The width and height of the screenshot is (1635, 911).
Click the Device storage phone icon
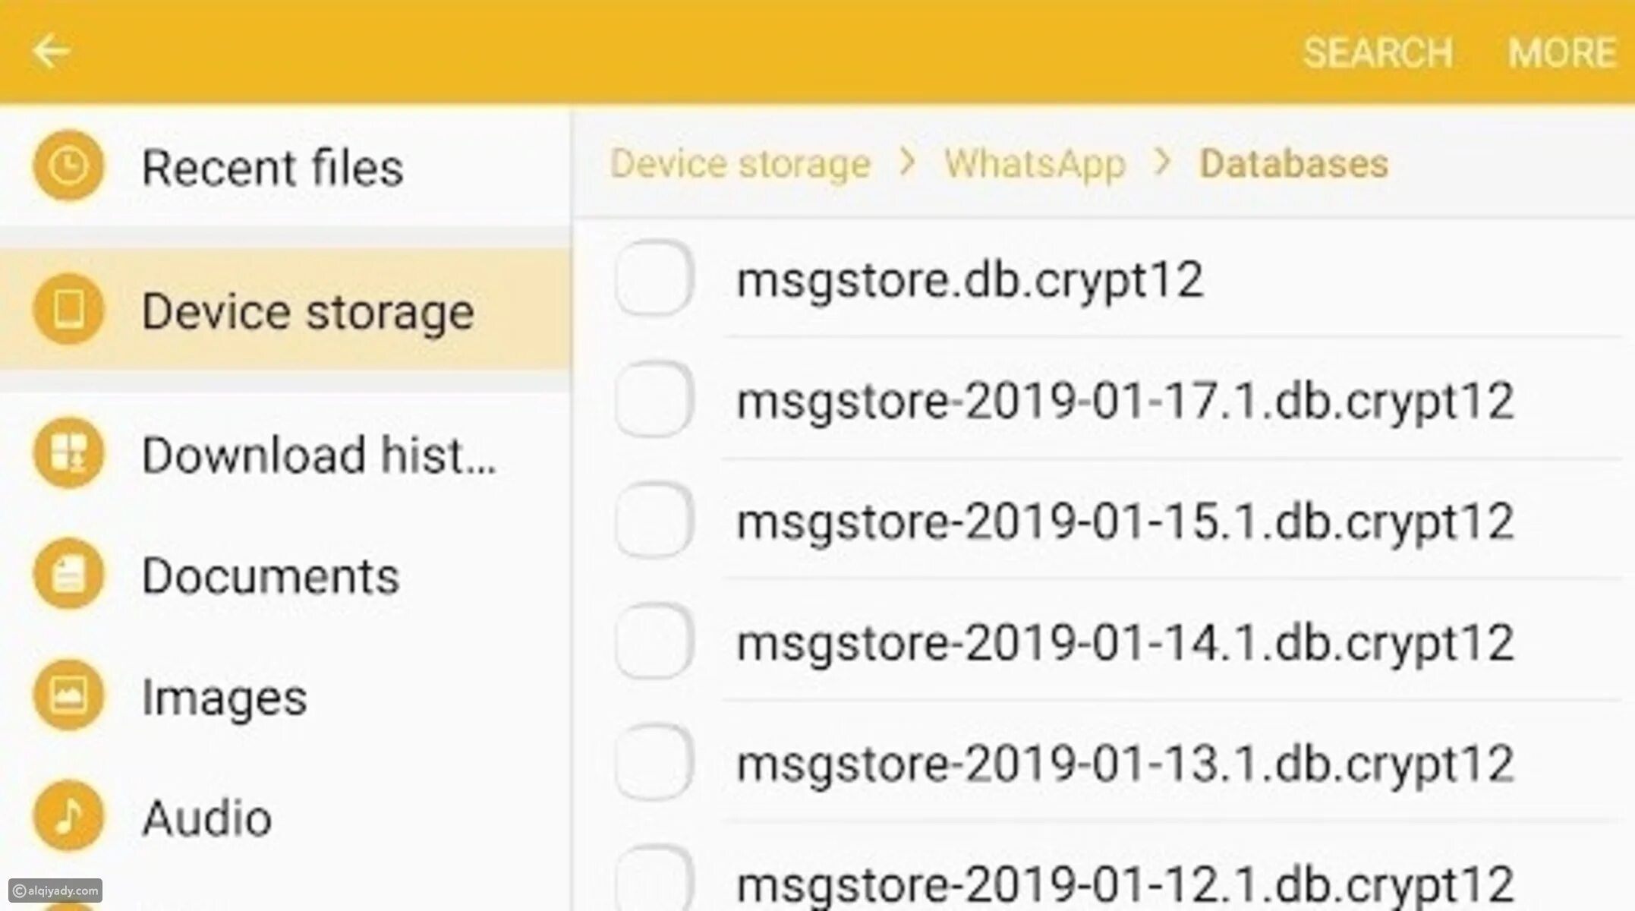tap(68, 310)
